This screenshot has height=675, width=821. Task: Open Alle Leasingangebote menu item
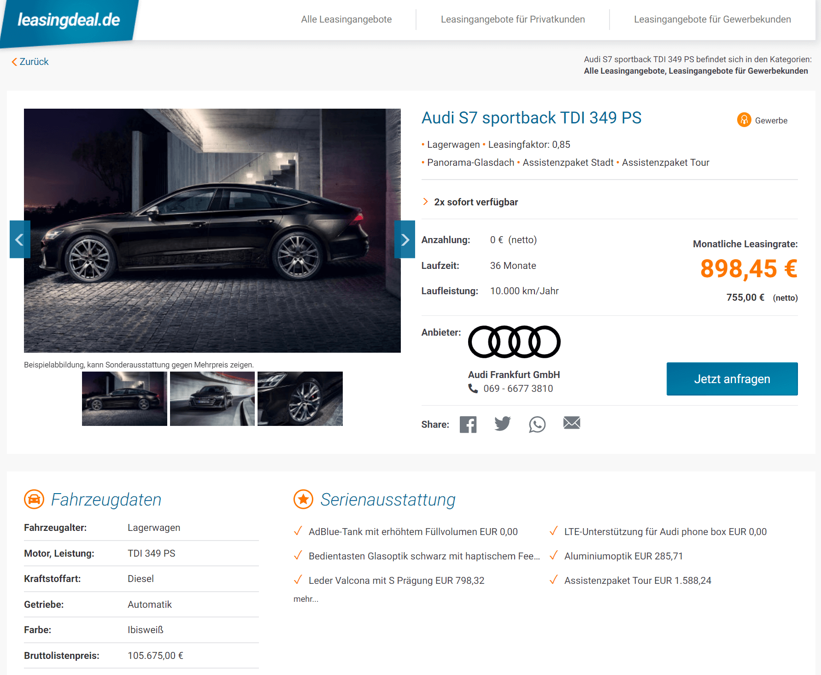(346, 19)
